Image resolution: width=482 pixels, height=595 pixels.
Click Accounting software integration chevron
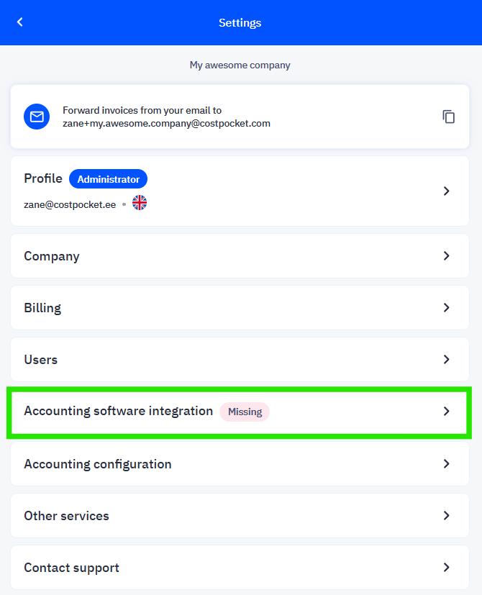tap(446, 411)
